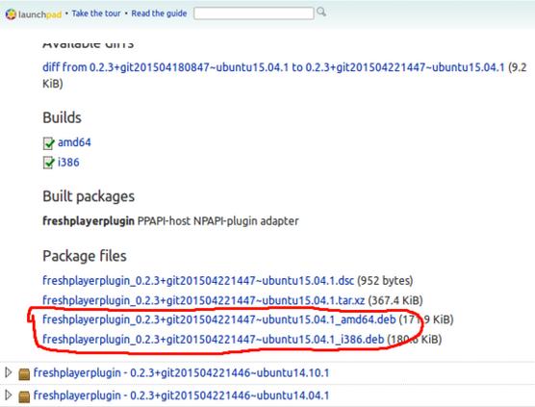The height and width of the screenshot is (407, 535).
Task: Download the ubuntu15.04.1_i386.deb package
Action: (x=214, y=340)
